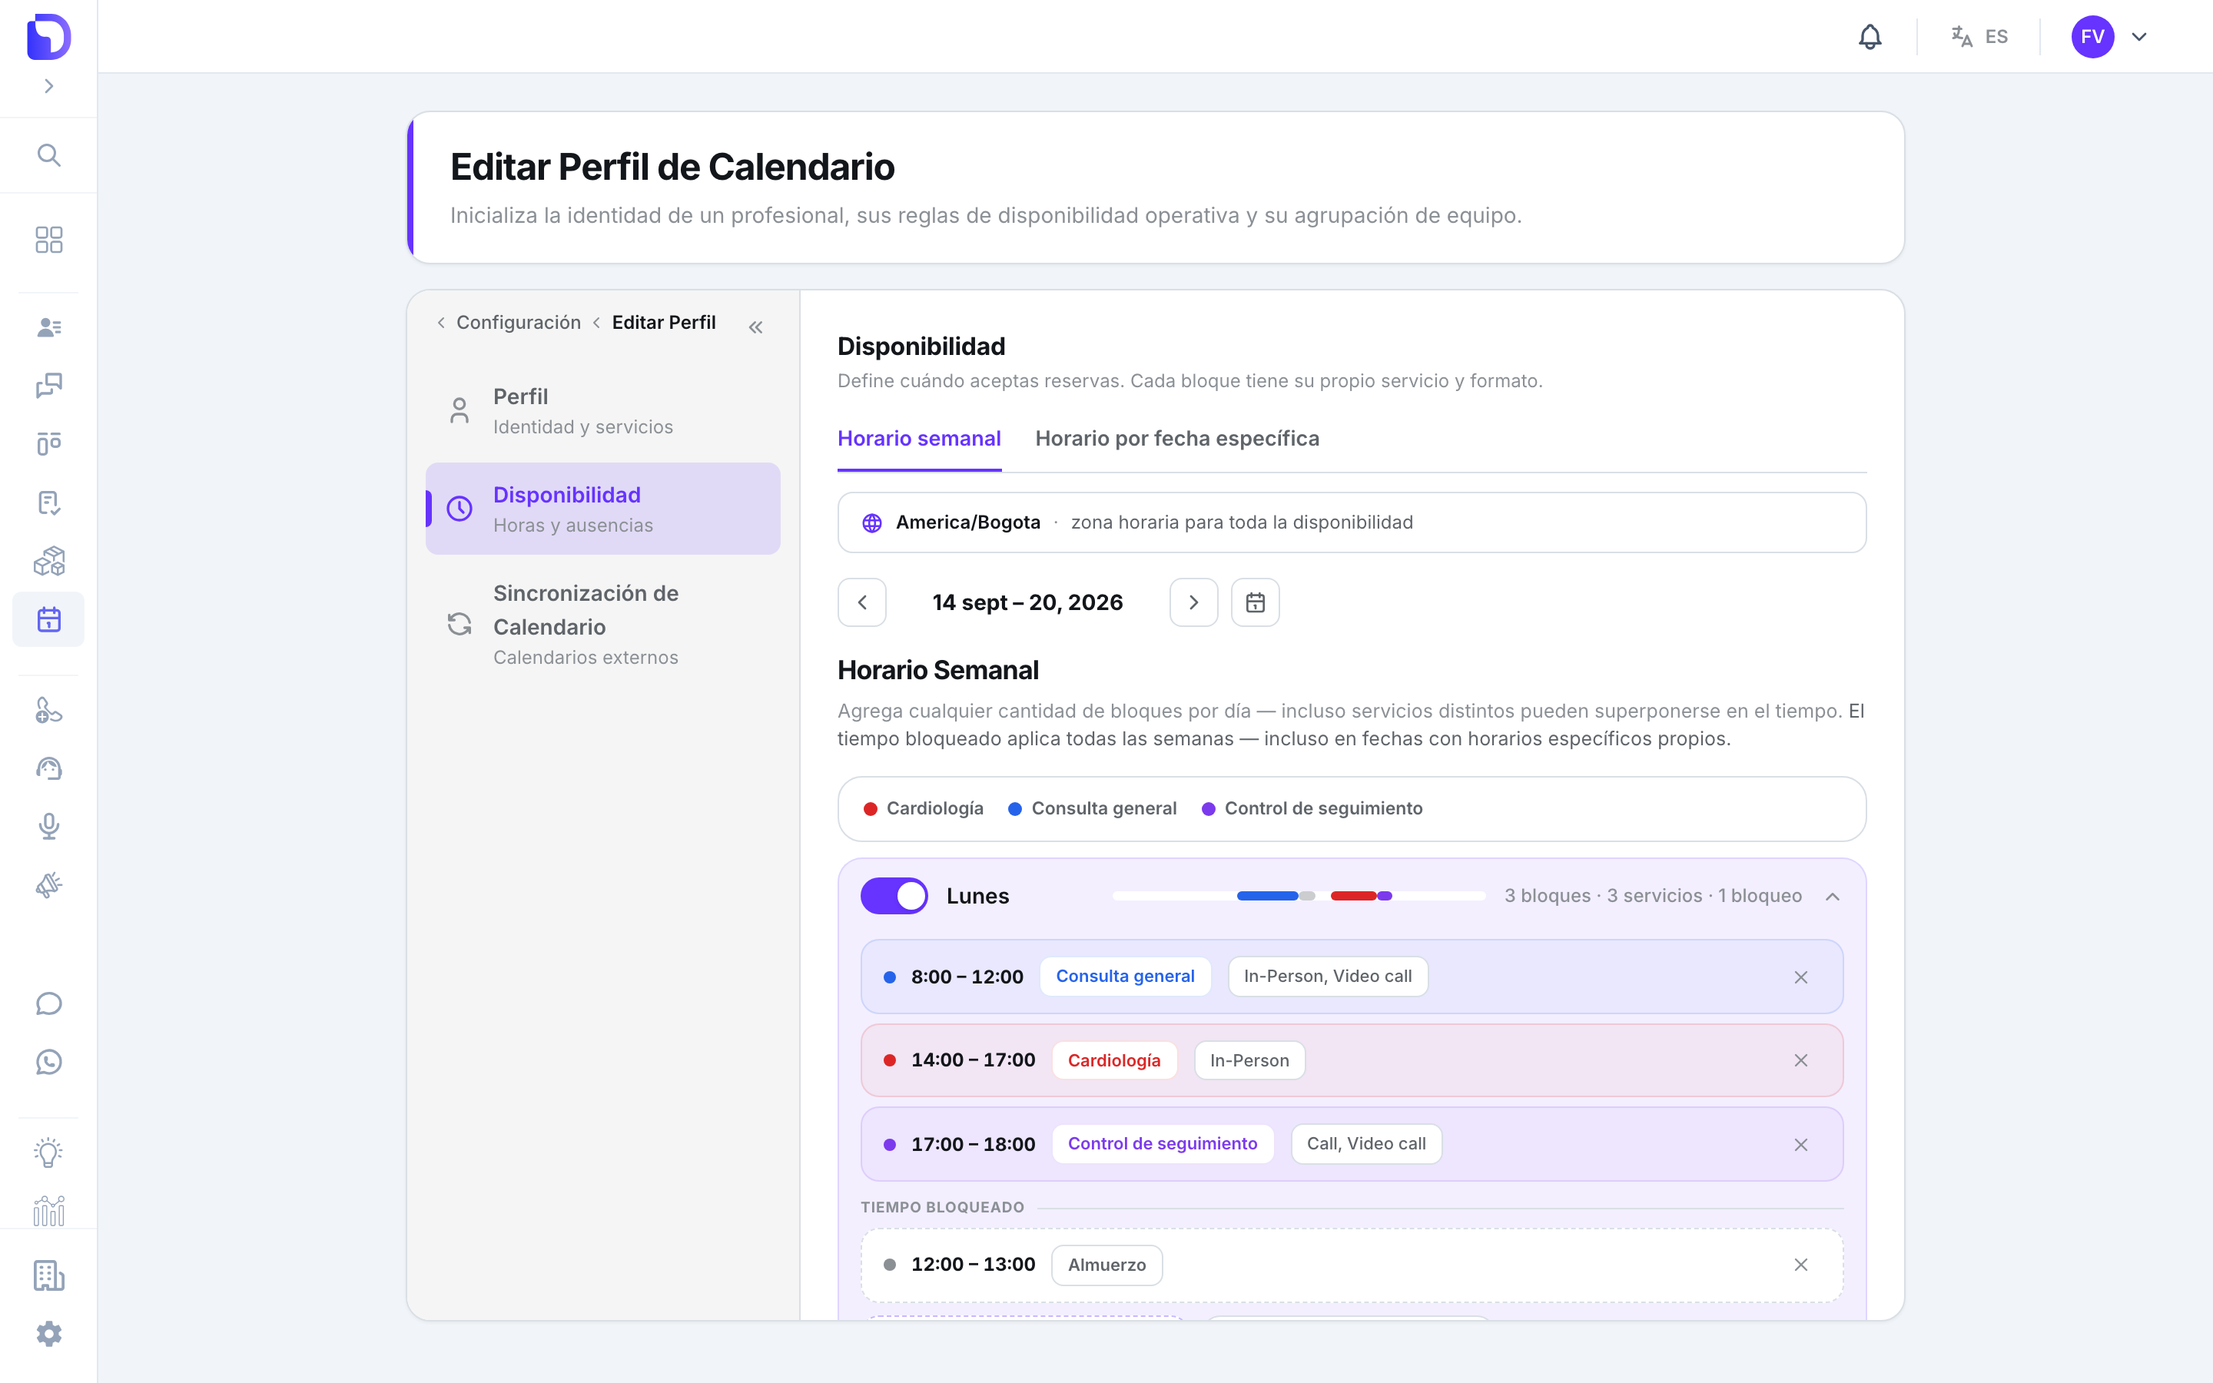Expand the left sidebar arrow
This screenshot has width=2213, height=1383.
[48, 86]
